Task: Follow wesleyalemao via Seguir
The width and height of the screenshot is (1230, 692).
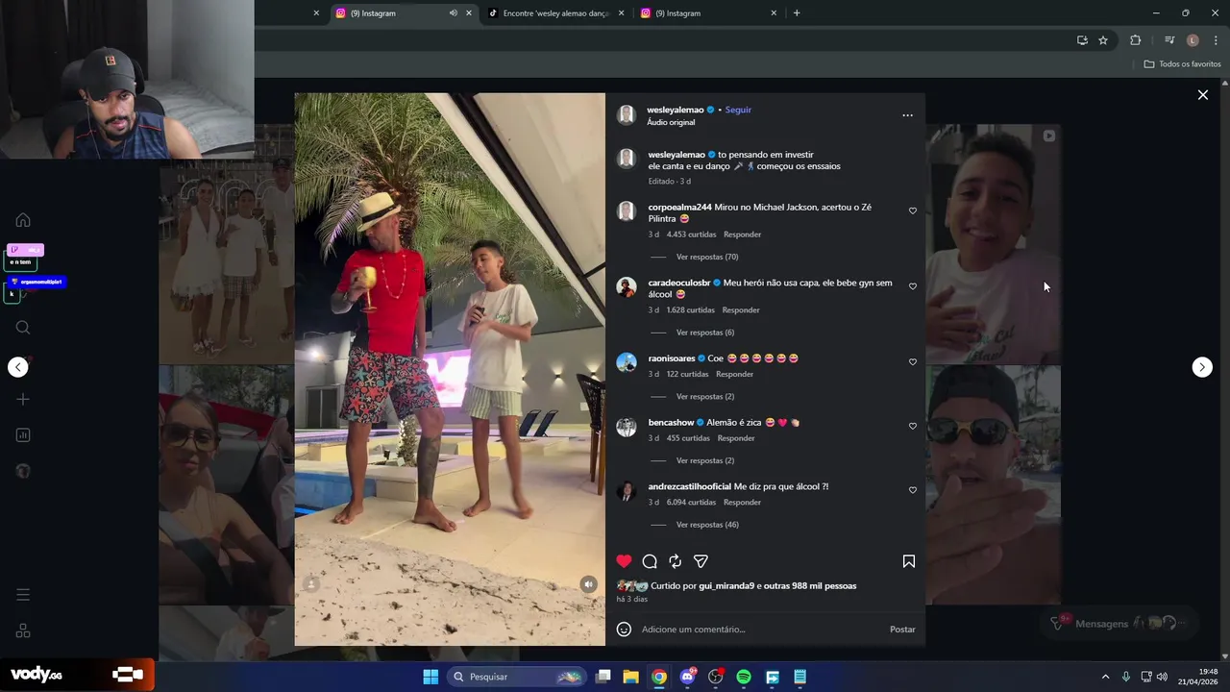Action: tap(738, 110)
